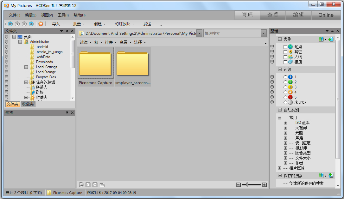
Task: Select the Downloads folder in the tree
Action: 44,62
